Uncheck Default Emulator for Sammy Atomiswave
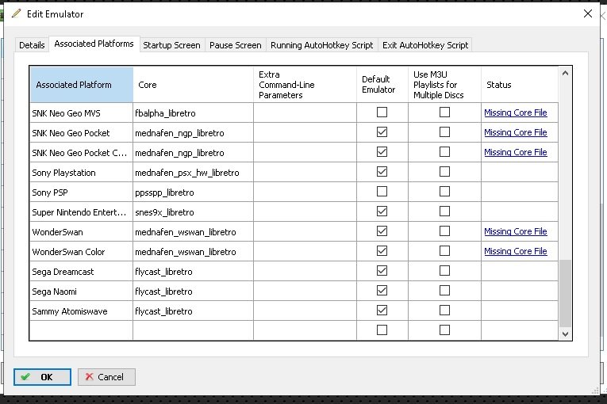607x404 pixels. (x=382, y=310)
